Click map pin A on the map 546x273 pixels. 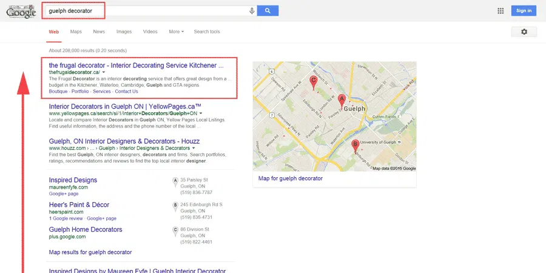tap(342, 101)
